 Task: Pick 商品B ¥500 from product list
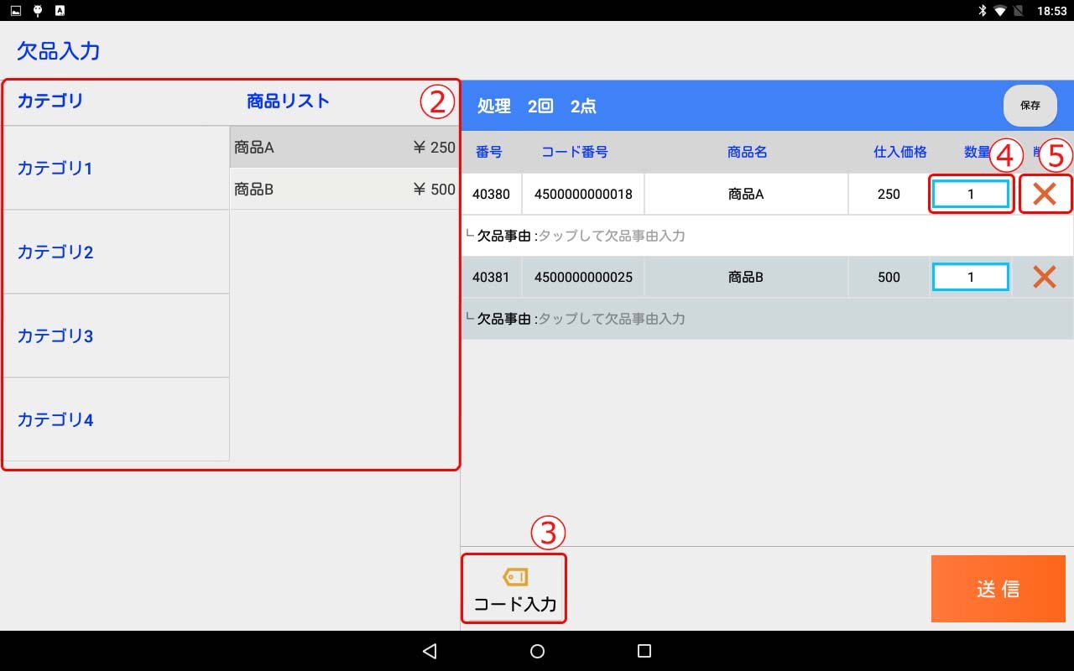click(344, 190)
